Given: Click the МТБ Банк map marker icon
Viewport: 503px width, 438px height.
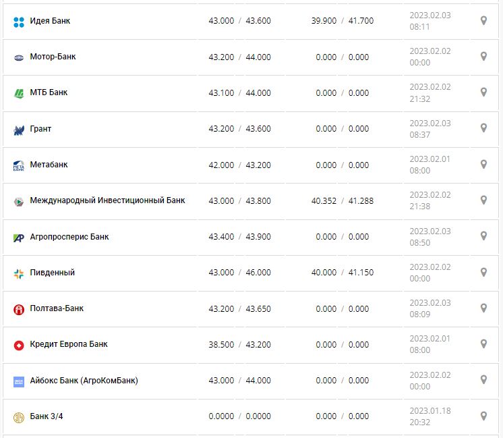Looking at the screenshot, I should (x=483, y=92).
